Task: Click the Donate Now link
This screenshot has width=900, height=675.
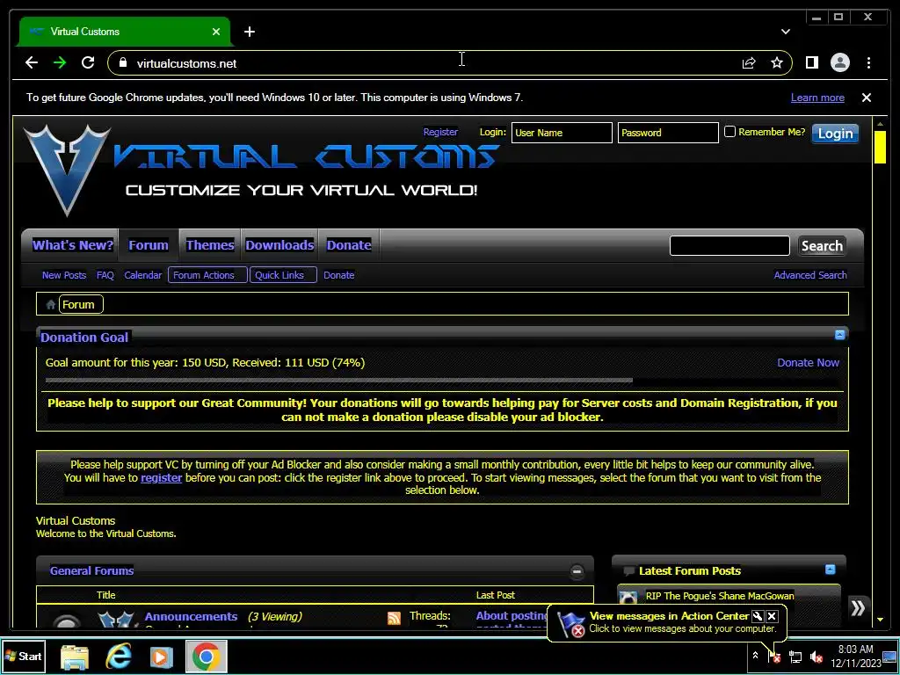Action: pos(808,363)
